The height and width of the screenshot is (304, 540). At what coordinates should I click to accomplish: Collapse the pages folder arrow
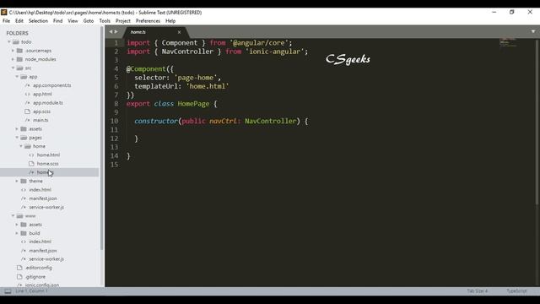[17, 138]
